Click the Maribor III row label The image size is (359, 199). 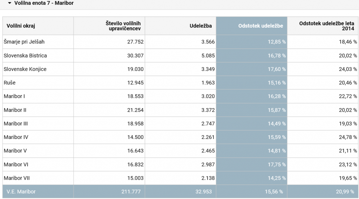[x=16, y=124]
